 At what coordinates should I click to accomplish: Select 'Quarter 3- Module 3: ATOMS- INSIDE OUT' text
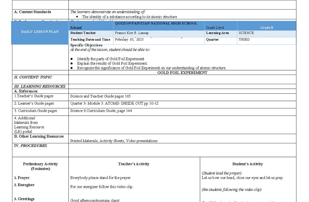[x=114, y=103]
